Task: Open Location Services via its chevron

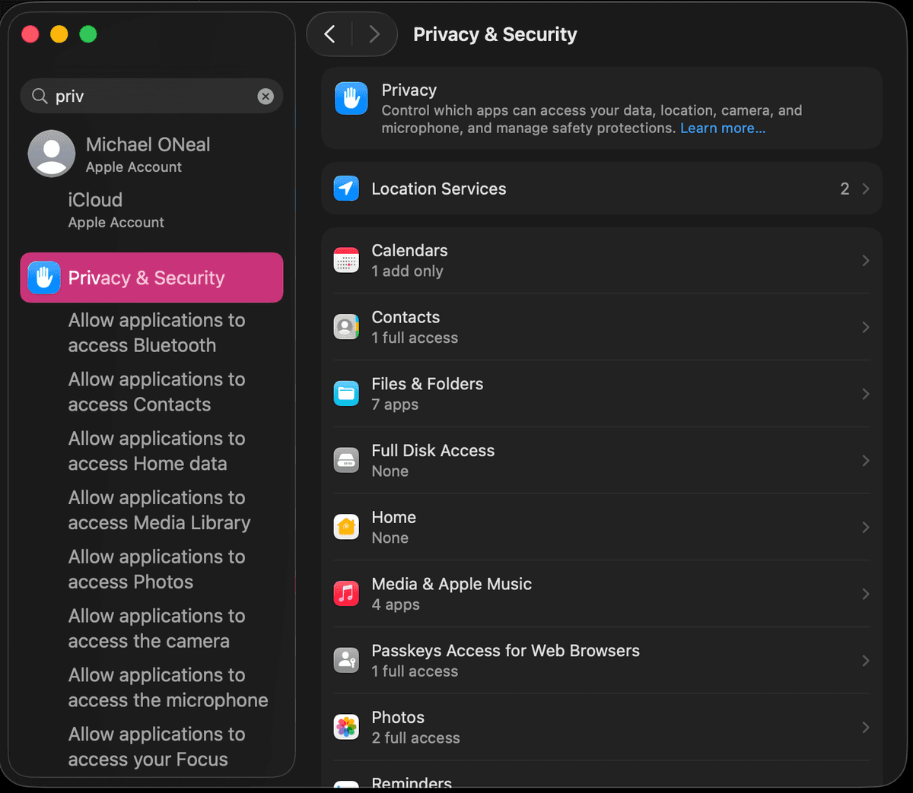Action: 866,189
